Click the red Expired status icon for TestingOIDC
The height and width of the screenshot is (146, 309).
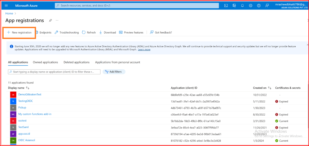coord(277,101)
